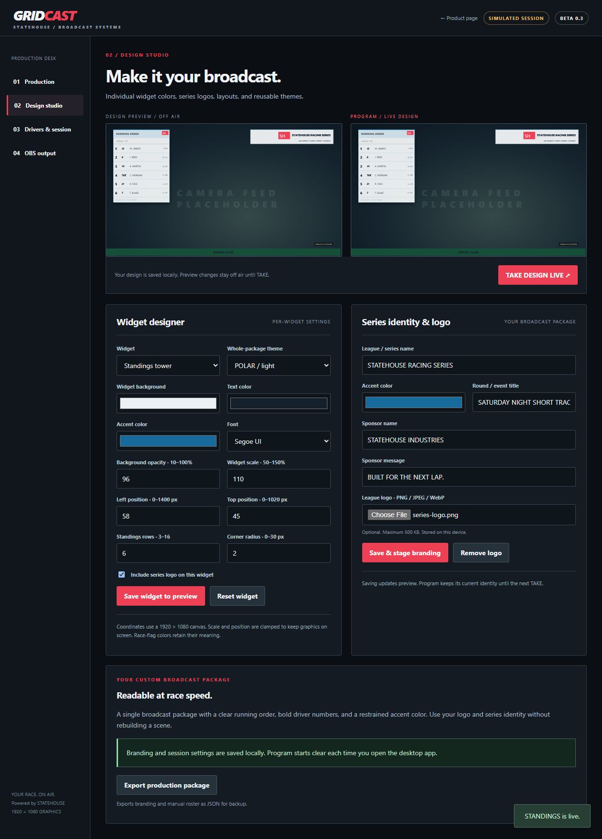
Task: Click 'series-logo.png' file name text
Action: point(435,515)
